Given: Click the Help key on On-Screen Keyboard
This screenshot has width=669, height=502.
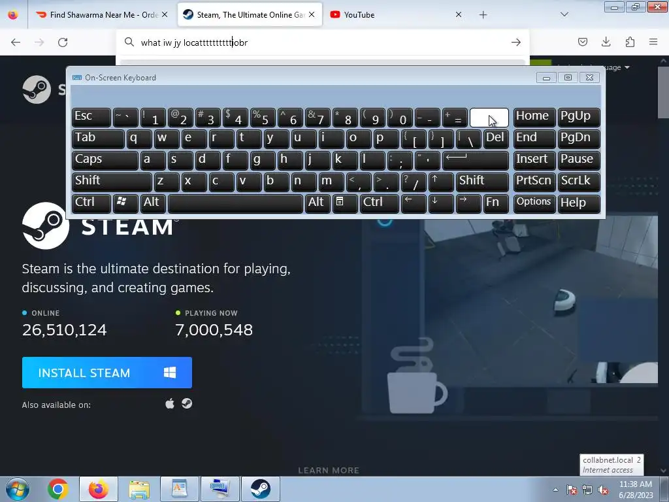Looking at the screenshot, I should tap(579, 204).
